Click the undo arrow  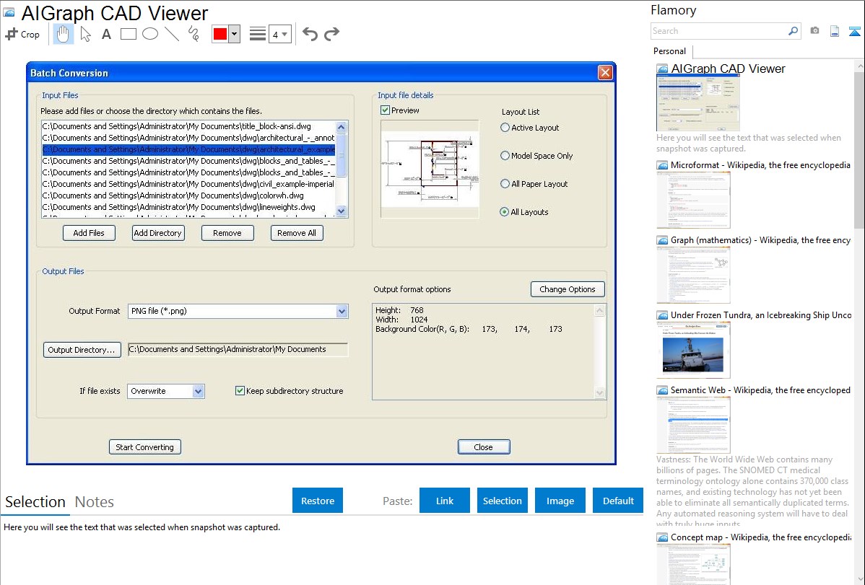coord(310,34)
